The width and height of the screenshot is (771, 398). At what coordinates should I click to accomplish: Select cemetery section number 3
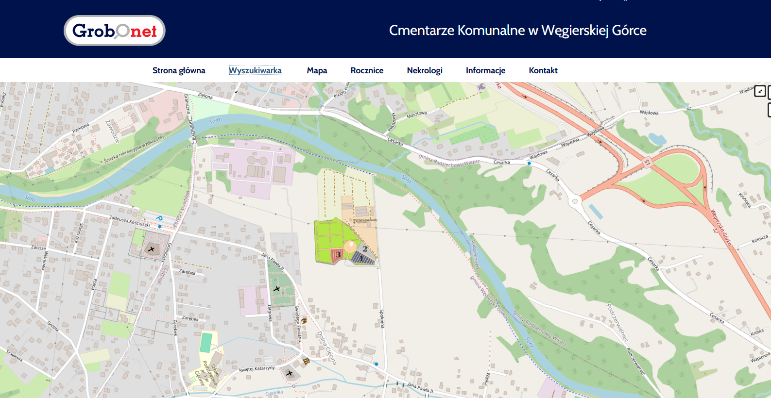(x=338, y=254)
